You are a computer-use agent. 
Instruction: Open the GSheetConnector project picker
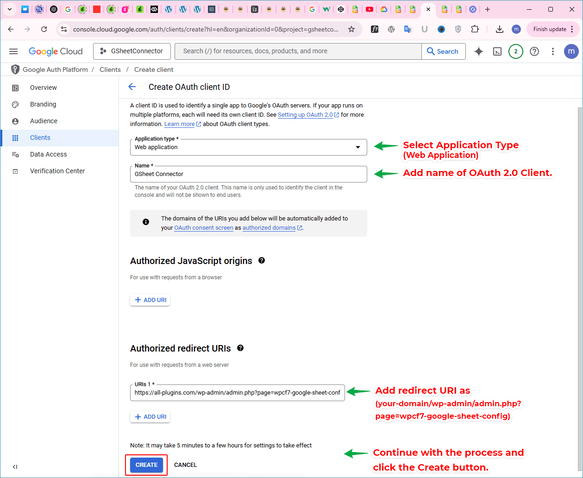point(132,51)
